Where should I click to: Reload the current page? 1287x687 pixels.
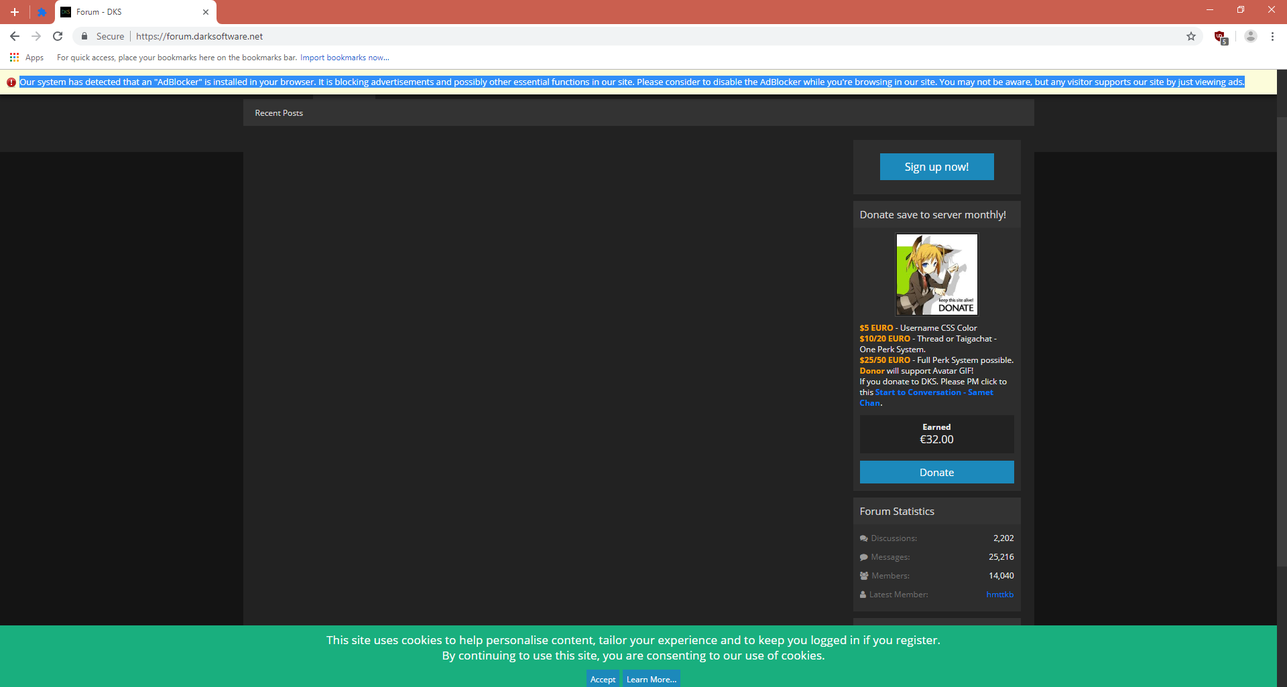tap(58, 36)
